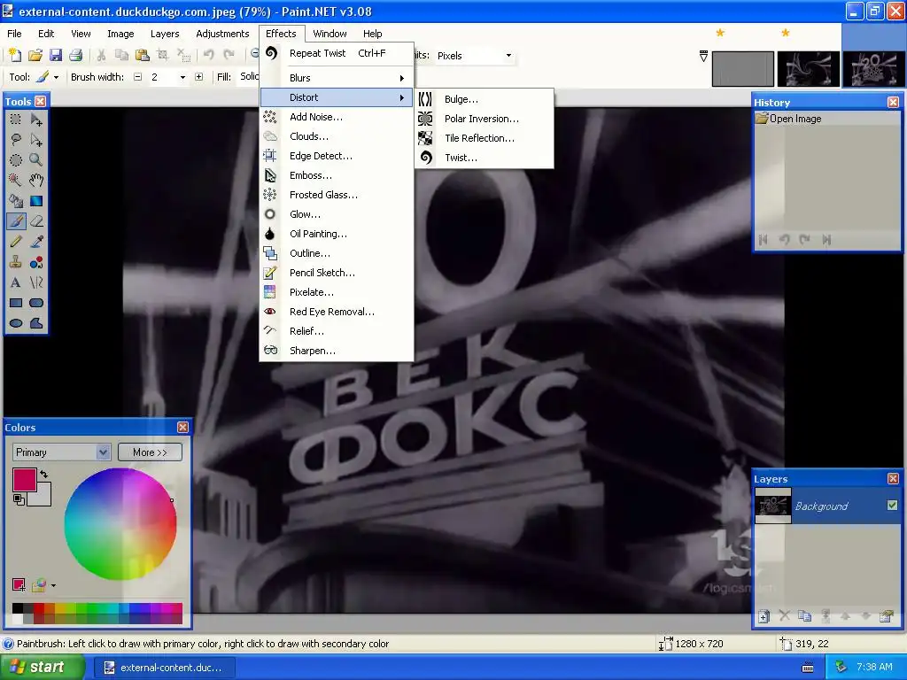907x680 pixels.
Task: Select the Recolor tool
Action: tap(35, 262)
